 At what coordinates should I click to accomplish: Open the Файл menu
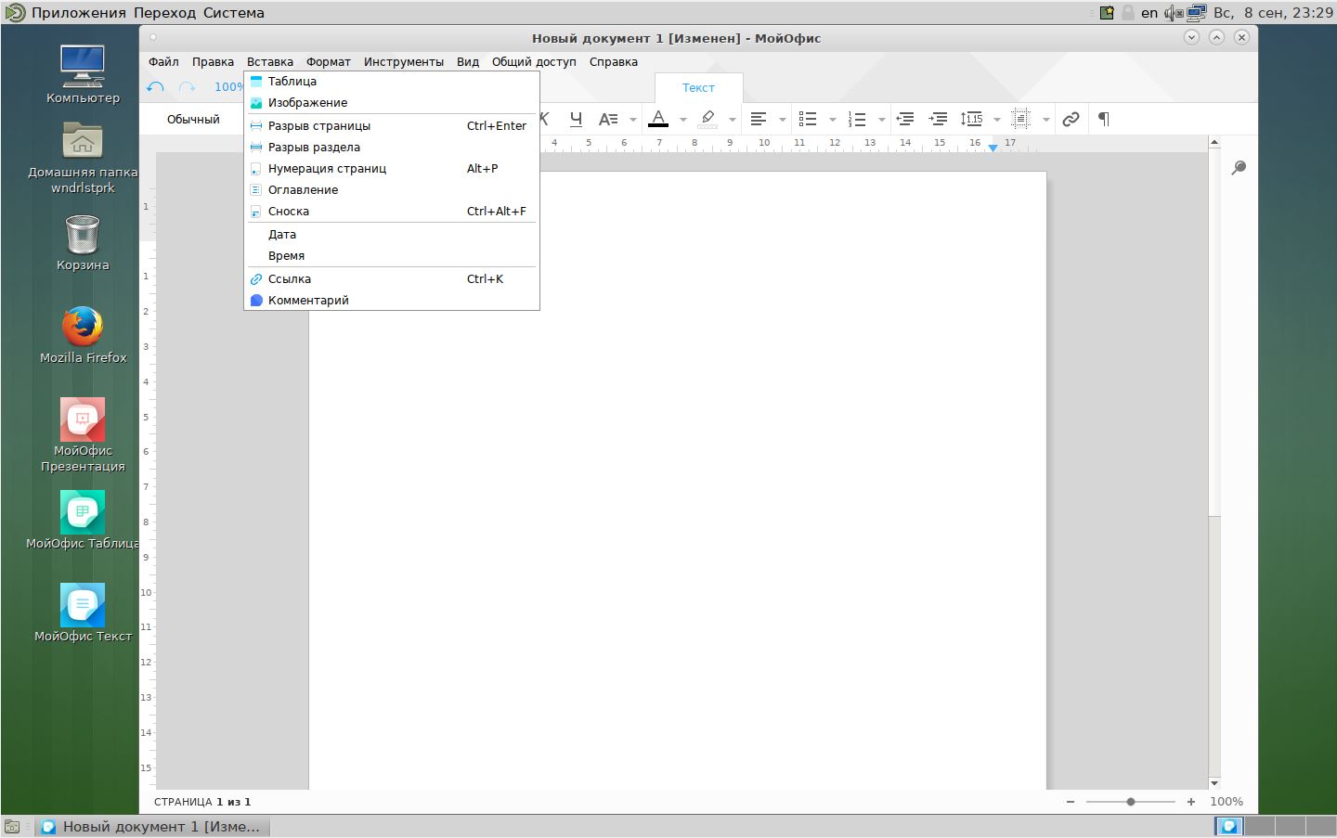pyautogui.click(x=163, y=62)
